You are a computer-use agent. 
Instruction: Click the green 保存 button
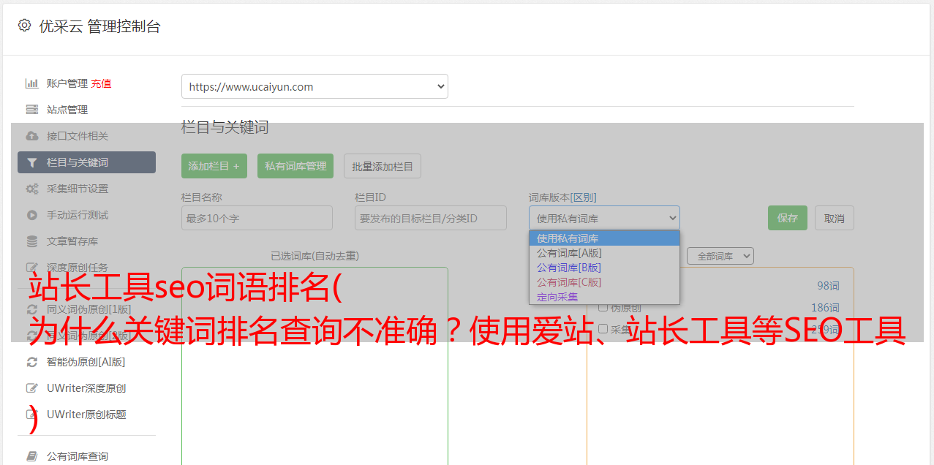[x=788, y=218]
